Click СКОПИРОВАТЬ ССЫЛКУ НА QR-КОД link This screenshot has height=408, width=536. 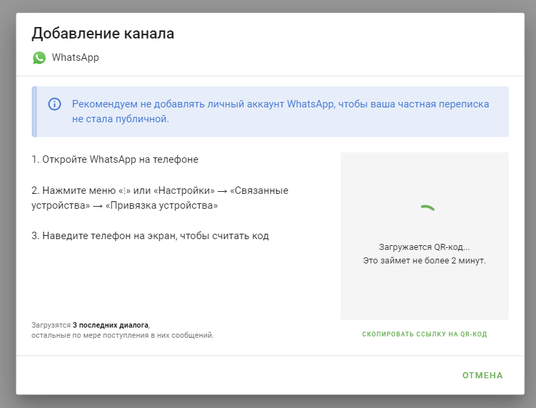424,334
